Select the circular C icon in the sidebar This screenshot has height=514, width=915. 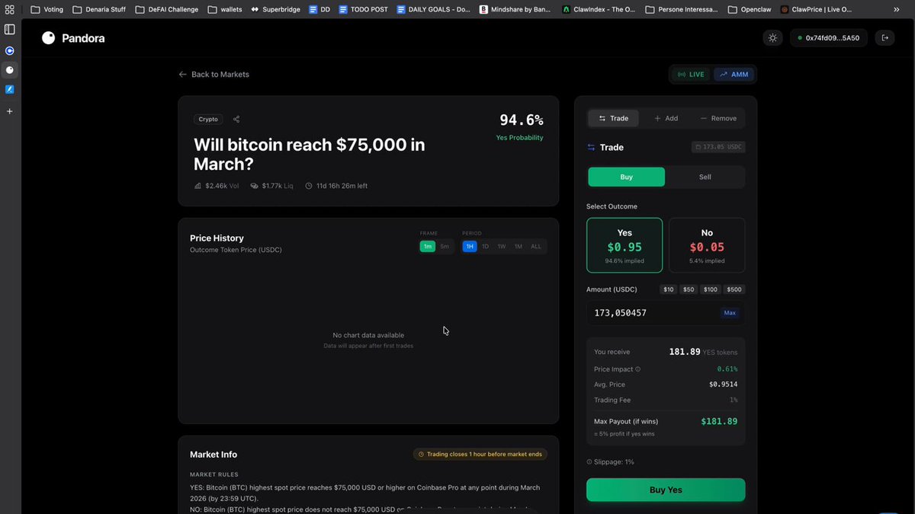coord(10,50)
